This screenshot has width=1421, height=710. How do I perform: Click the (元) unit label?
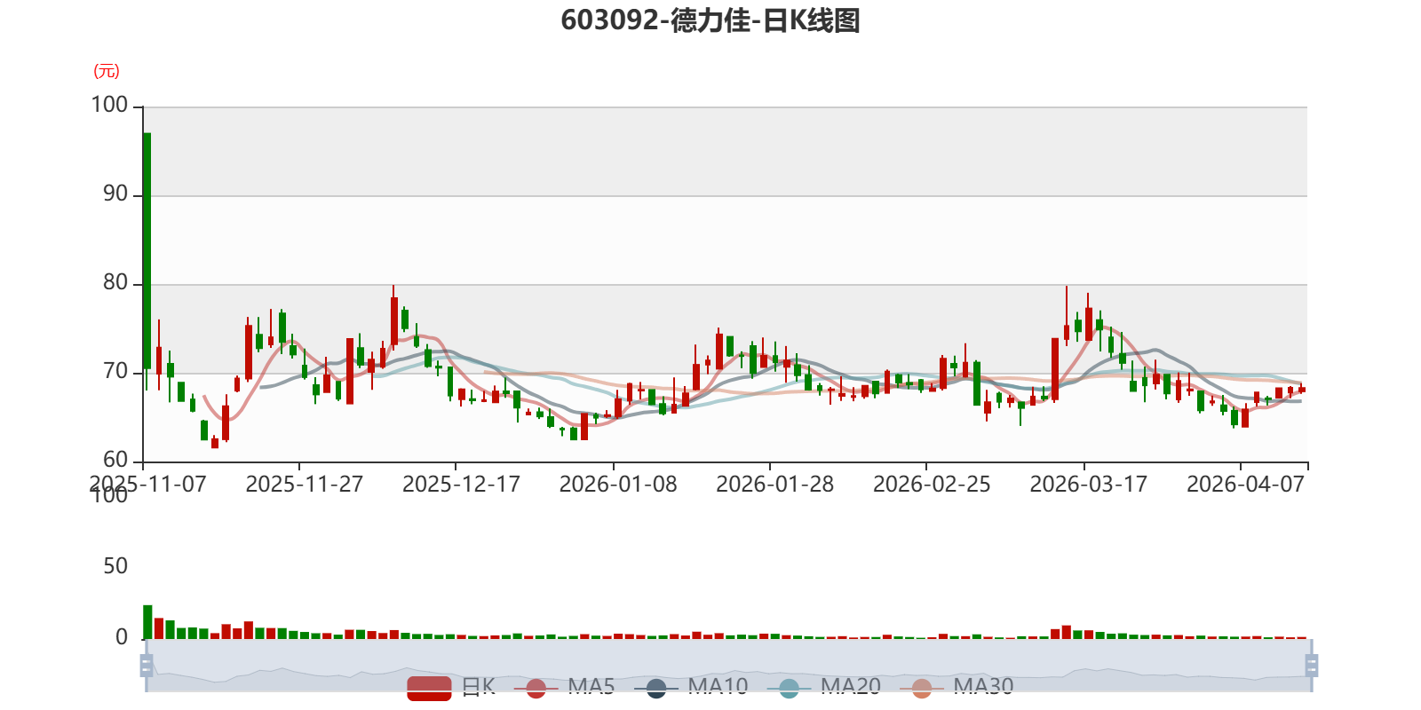click(107, 71)
